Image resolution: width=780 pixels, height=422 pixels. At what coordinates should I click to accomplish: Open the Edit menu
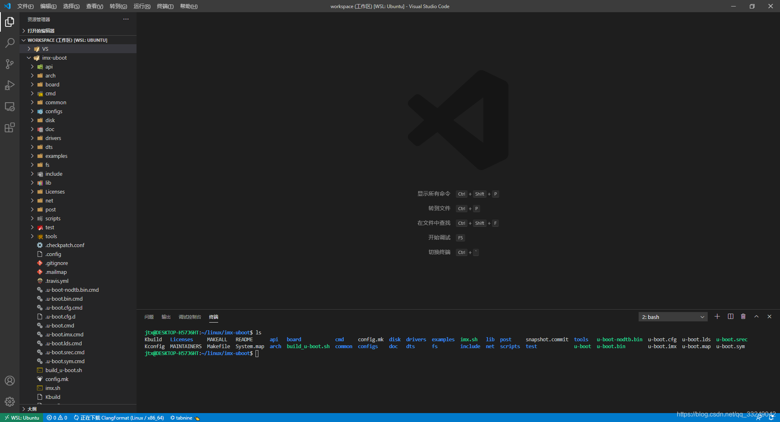pos(48,6)
